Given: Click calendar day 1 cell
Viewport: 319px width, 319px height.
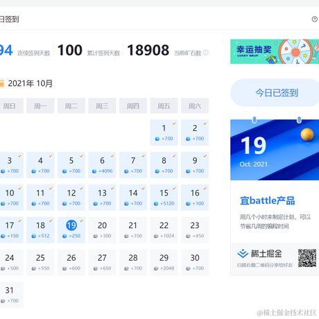Looking at the screenshot, I should pyautogui.click(x=164, y=132).
